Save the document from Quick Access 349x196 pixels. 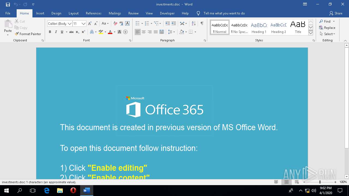(8, 4)
